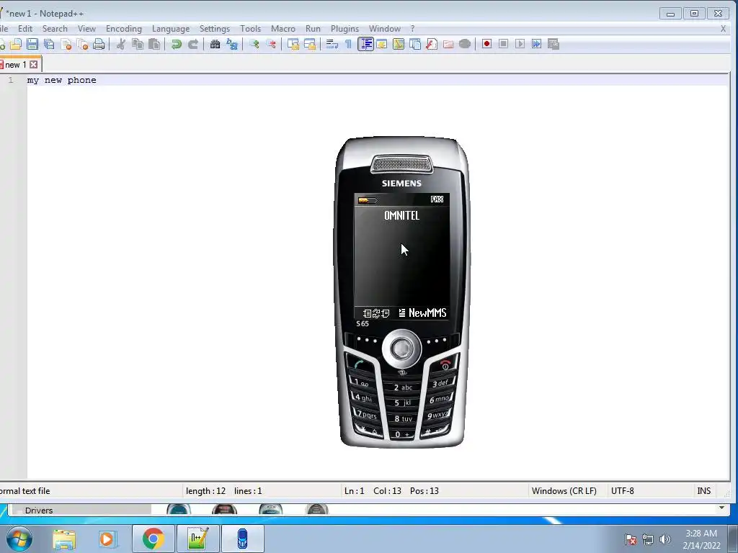Open Windows Explorer from the taskbar
Viewport: 738px width, 553px height.
[x=64, y=539]
